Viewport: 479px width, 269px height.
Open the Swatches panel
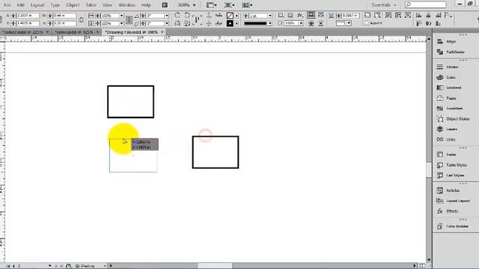(x=450, y=108)
